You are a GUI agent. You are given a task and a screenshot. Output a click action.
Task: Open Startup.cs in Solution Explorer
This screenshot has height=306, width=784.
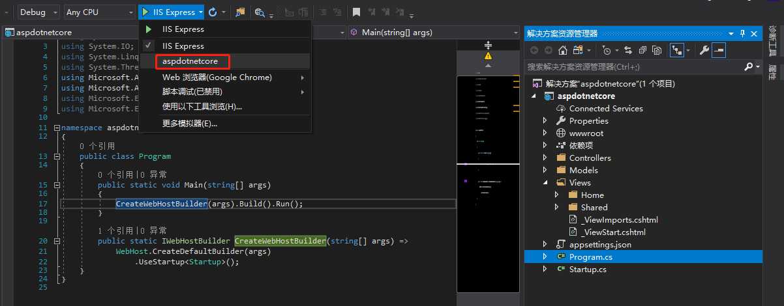[587, 270]
